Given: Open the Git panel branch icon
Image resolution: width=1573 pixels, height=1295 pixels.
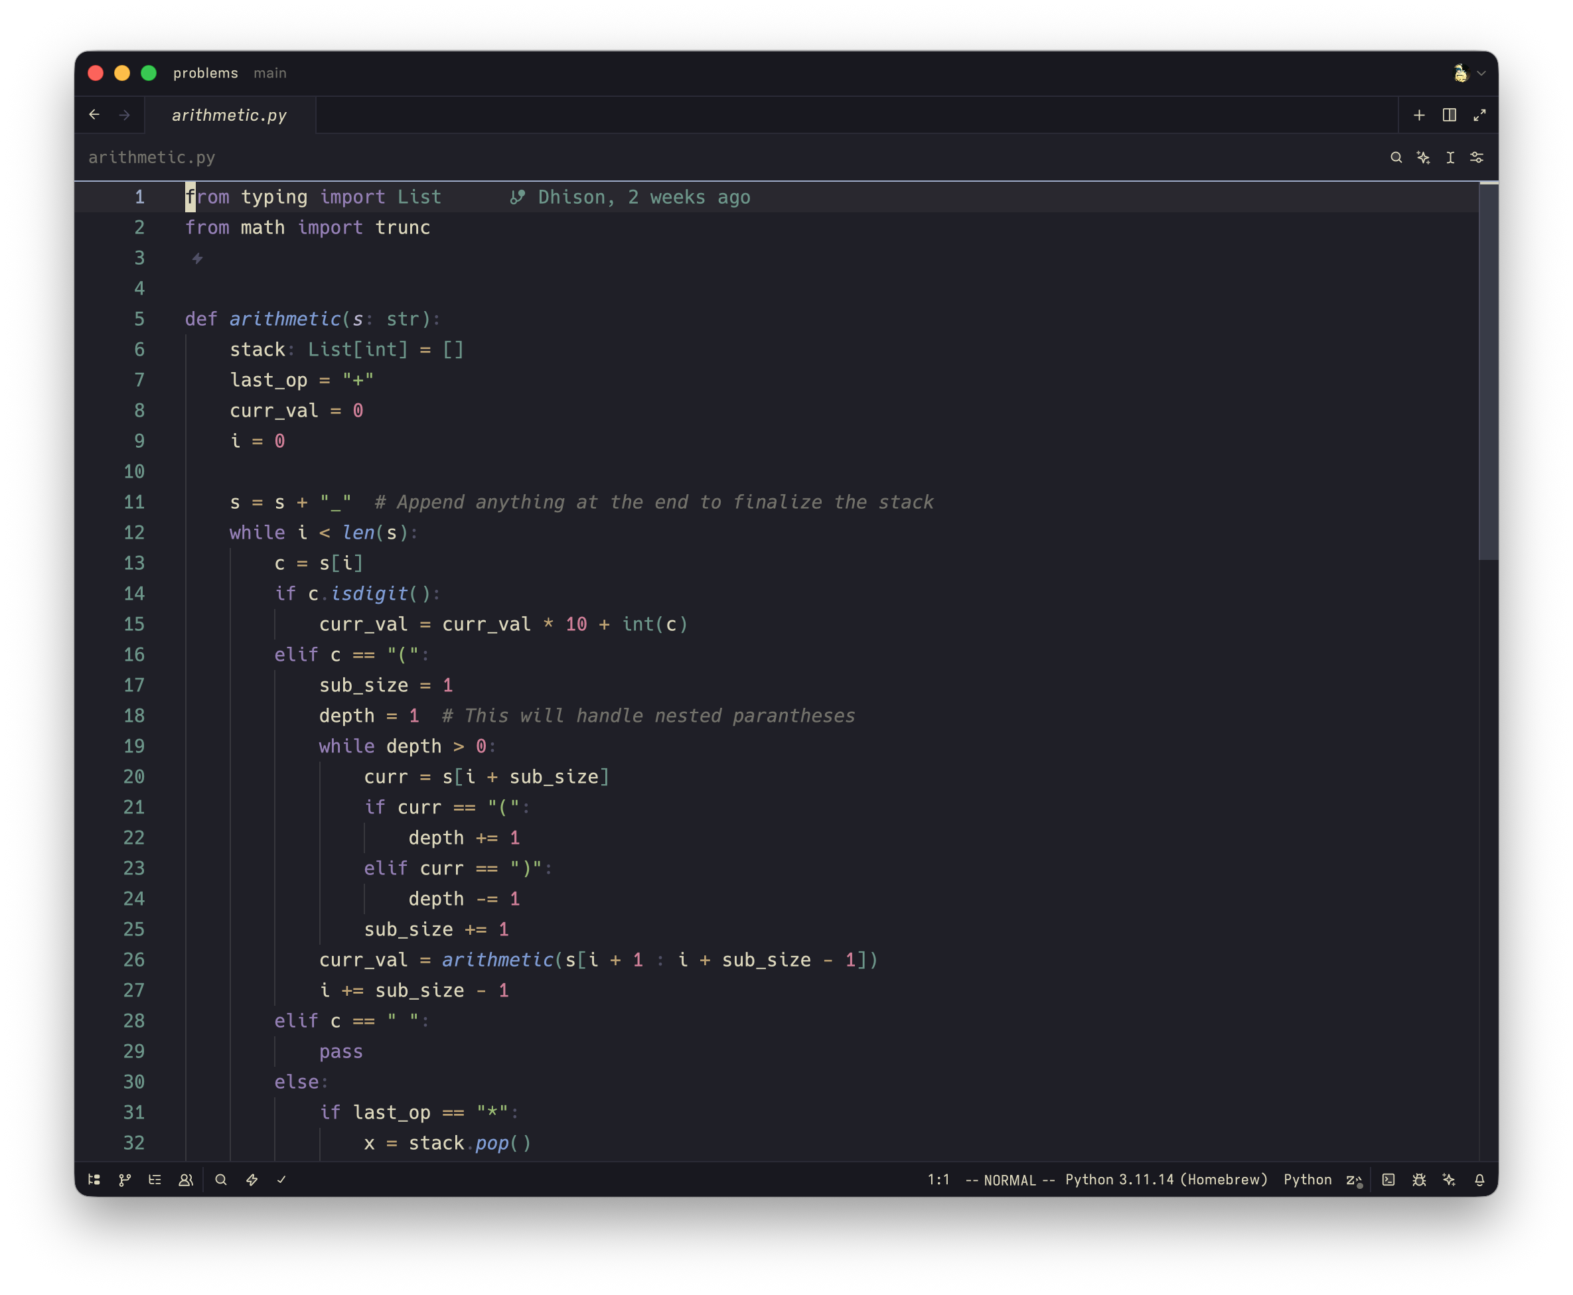Looking at the screenshot, I should pos(125,1180).
